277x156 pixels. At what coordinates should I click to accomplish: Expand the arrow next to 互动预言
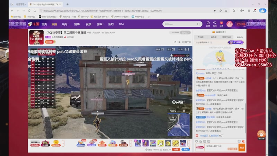63,143
